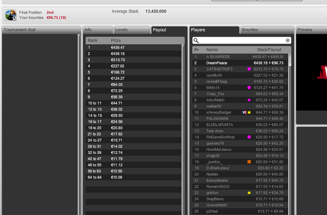Click the Average Stack value 13,420,000

156,11
